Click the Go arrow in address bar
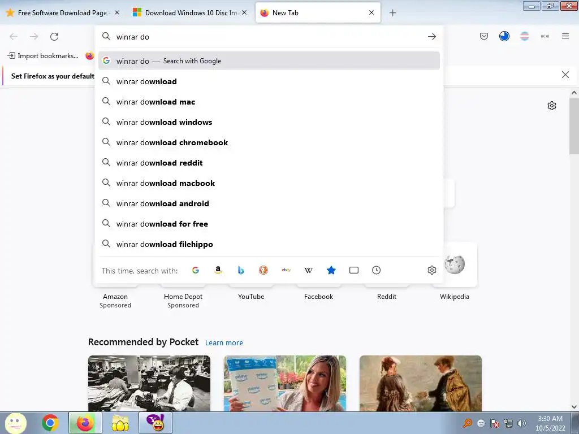Image resolution: width=579 pixels, height=434 pixels. click(x=431, y=37)
